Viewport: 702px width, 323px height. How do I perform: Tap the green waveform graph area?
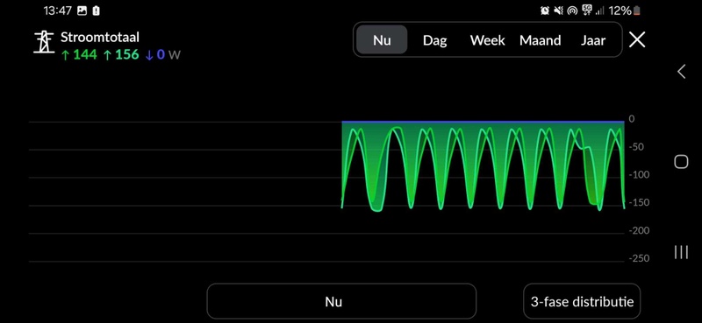coord(484,165)
